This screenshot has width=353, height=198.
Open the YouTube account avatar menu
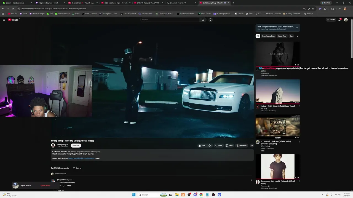click(x=346, y=20)
